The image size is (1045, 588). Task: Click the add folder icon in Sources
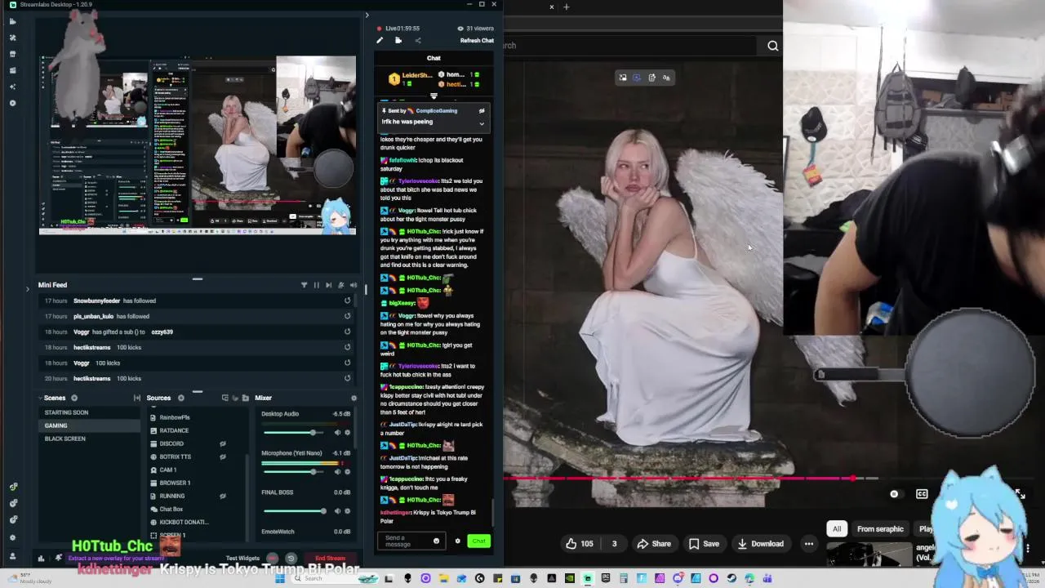pyautogui.click(x=245, y=398)
